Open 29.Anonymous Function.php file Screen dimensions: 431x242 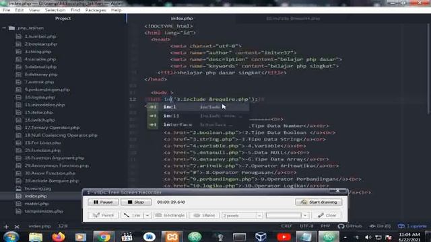pos(57,166)
